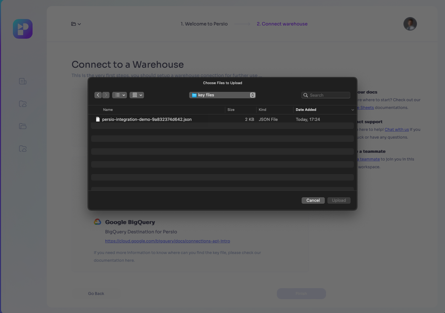445x313 pixels.
Task: Click the user profile avatar
Action: pyautogui.click(x=410, y=24)
